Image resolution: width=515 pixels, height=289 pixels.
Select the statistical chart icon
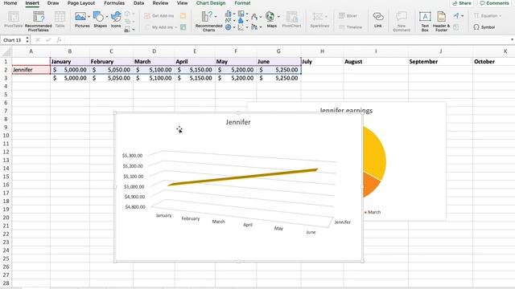pyautogui.click(x=241, y=20)
